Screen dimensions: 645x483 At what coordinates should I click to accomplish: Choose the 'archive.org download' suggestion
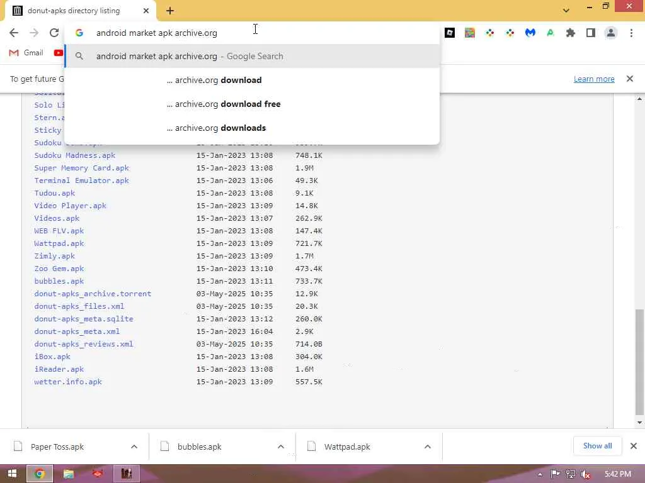(x=252, y=80)
